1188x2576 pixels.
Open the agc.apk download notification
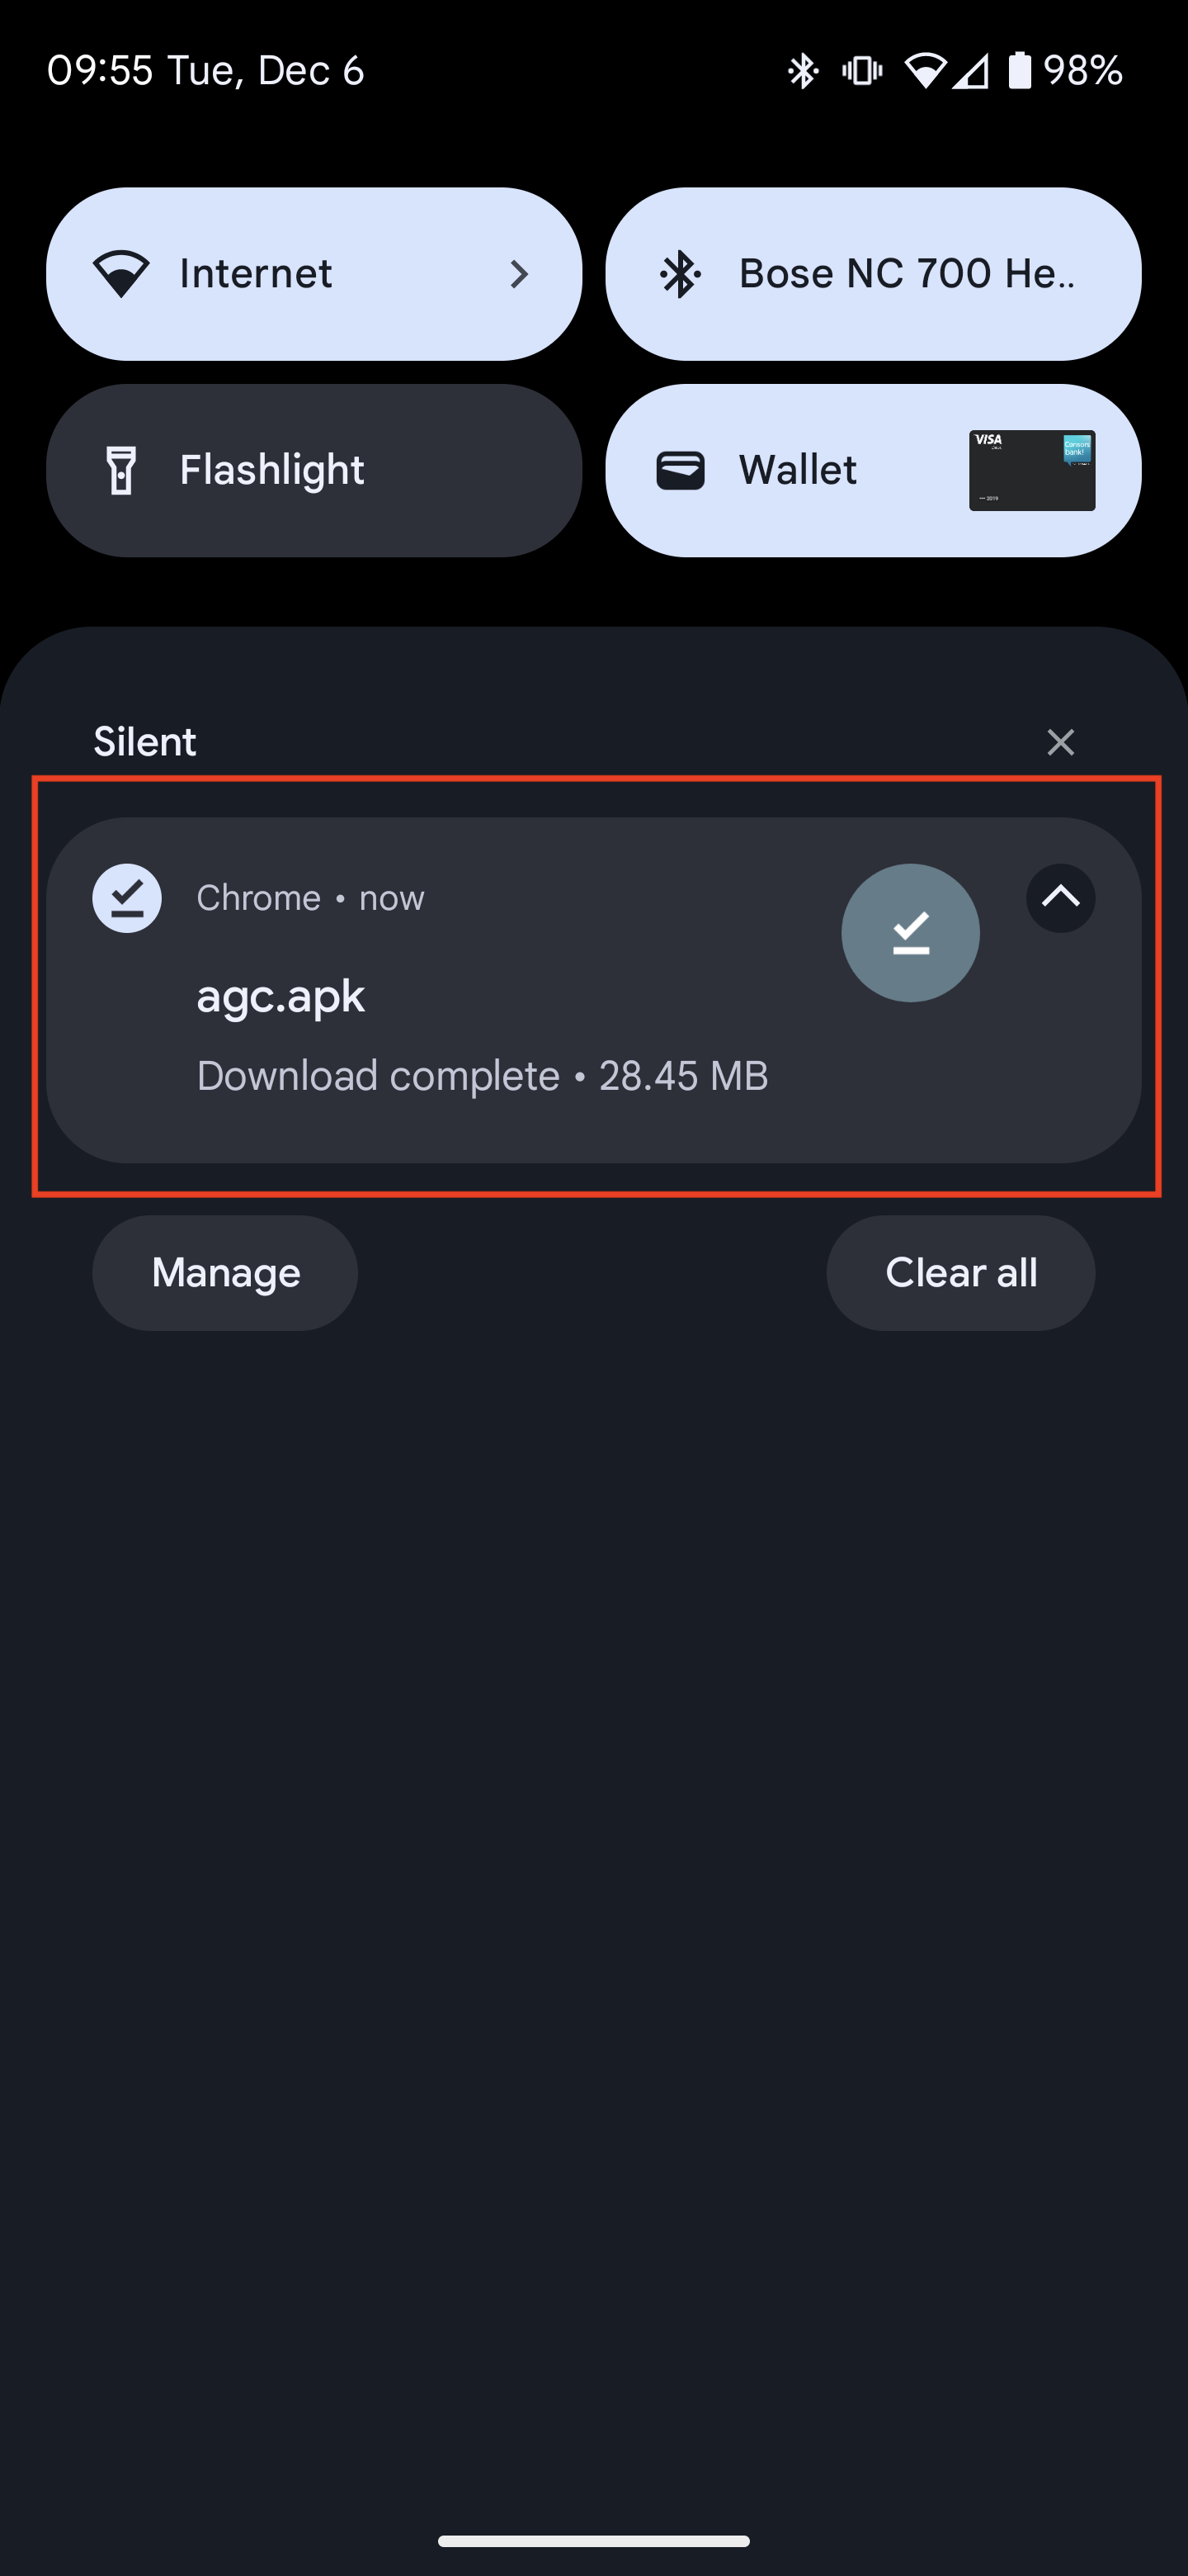593,990
